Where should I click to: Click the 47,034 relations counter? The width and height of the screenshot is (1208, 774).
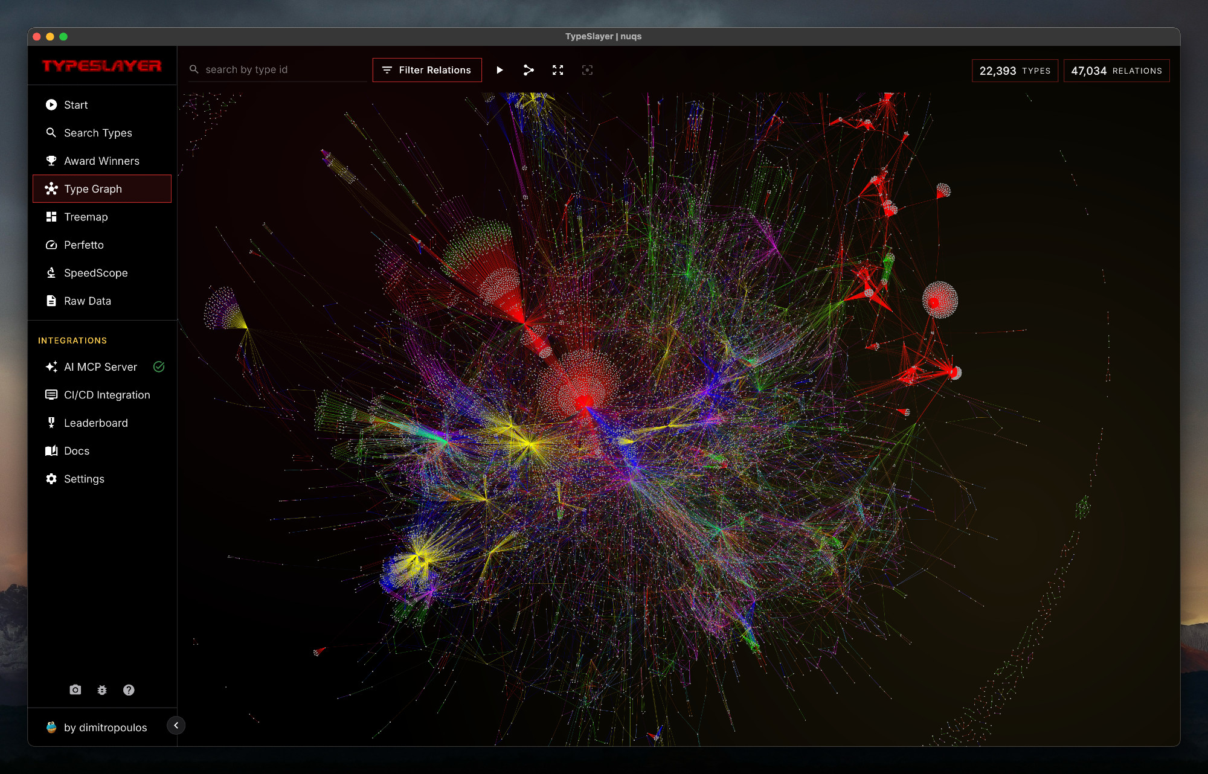click(1116, 71)
